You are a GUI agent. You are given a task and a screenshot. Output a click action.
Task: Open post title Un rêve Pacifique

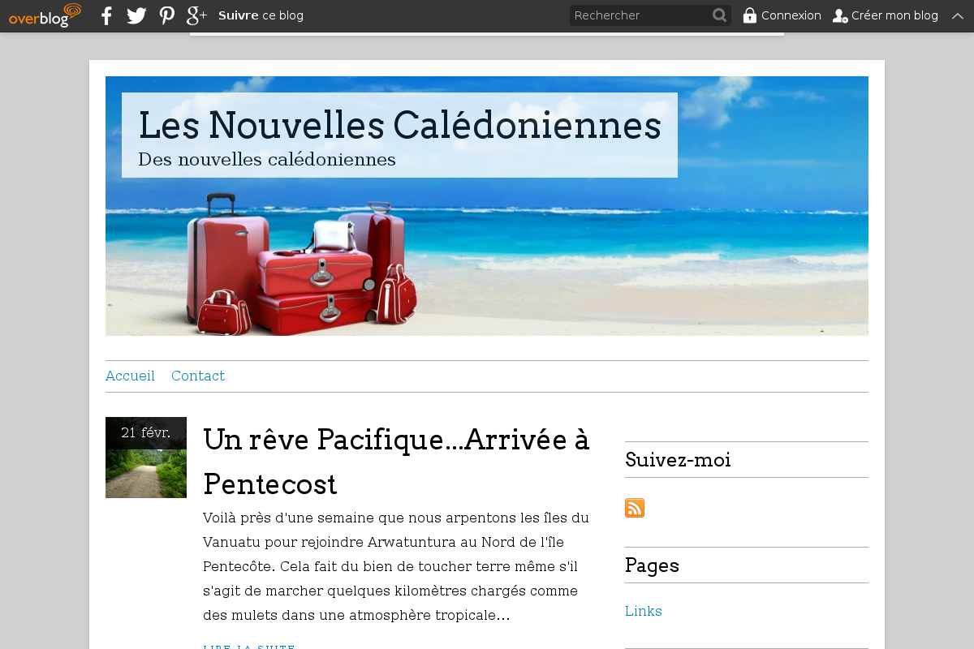click(396, 462)
